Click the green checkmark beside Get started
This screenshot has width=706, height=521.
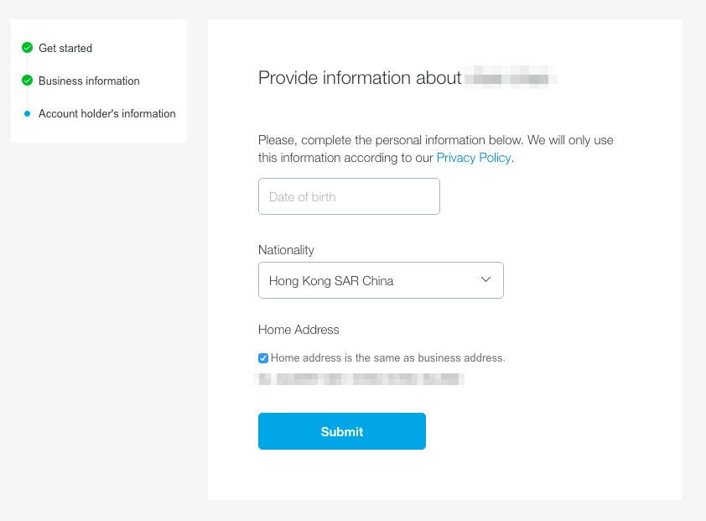tap(27, 48)
